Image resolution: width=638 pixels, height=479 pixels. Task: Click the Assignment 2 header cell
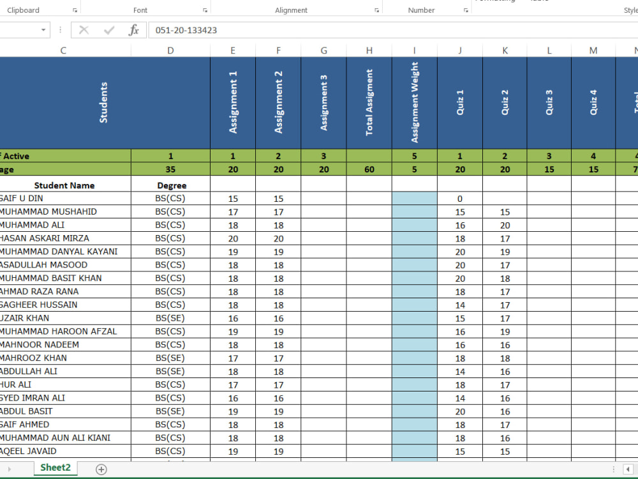pyautogui.click(x=278, y=103)
